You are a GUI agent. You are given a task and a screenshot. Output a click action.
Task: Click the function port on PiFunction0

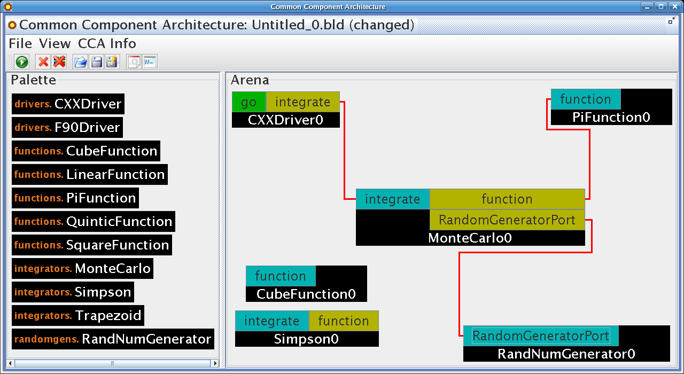586,99
